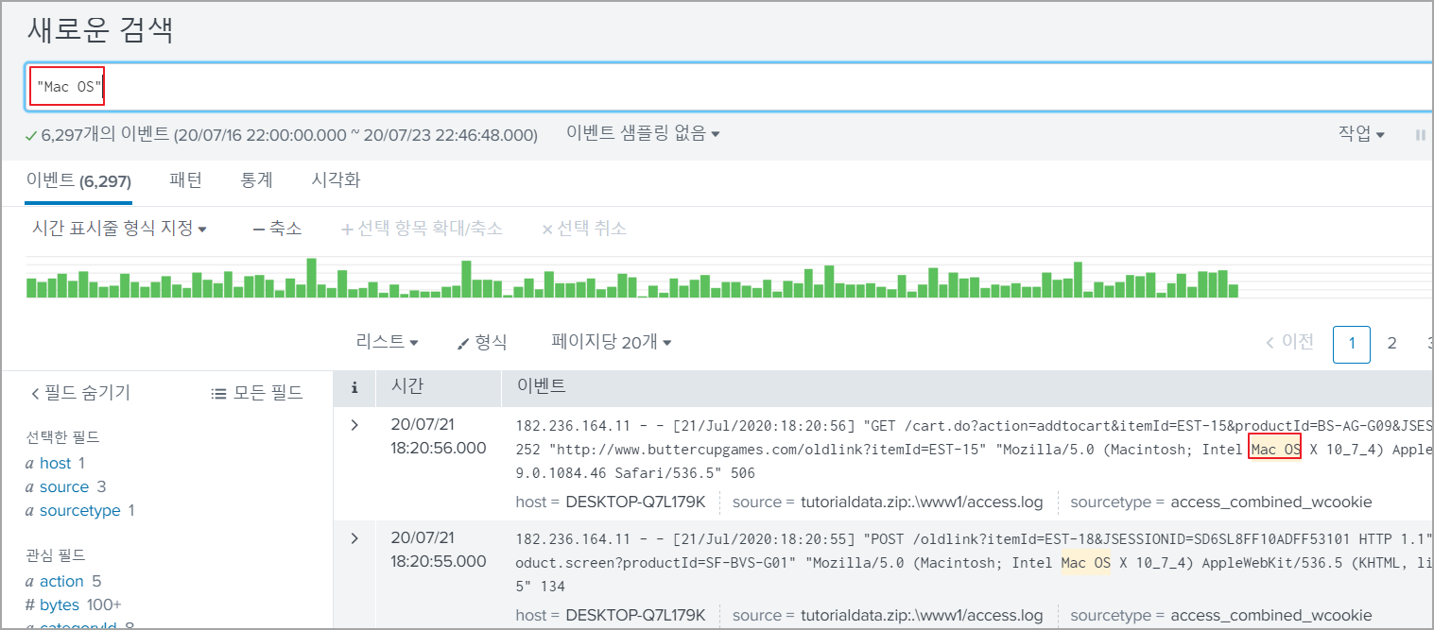This screenshot has height=630, width=1434.
Task: Open the 이벤트 샘플링 없음 dropdown
Action: [643, 134]
